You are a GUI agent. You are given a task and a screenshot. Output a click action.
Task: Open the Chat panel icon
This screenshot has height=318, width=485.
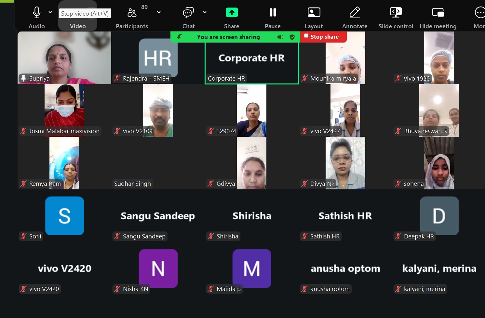click(188, 13)
